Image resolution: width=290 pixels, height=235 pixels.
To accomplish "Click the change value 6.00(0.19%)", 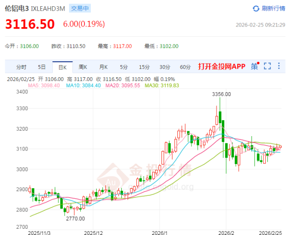I will click(x=84, y=24).
